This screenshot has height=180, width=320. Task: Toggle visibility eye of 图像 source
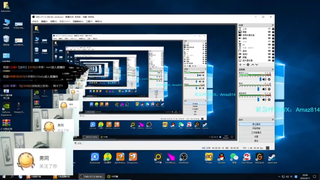269,32
